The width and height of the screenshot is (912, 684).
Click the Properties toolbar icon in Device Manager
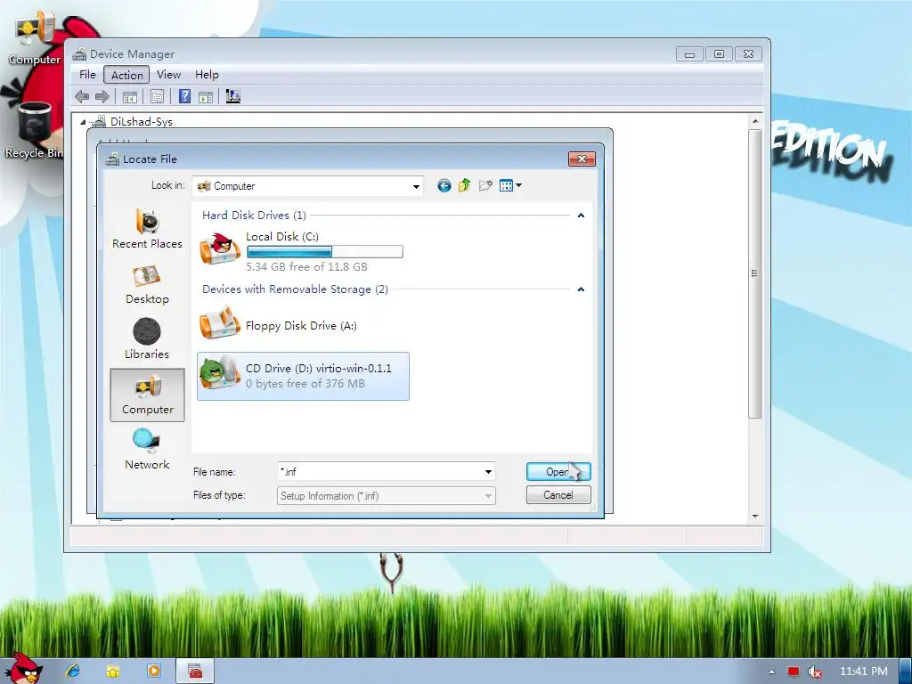157,96
